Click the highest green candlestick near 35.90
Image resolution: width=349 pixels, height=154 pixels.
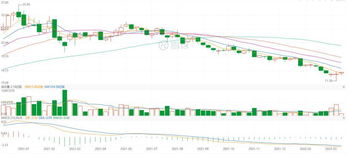pos(19,14)
